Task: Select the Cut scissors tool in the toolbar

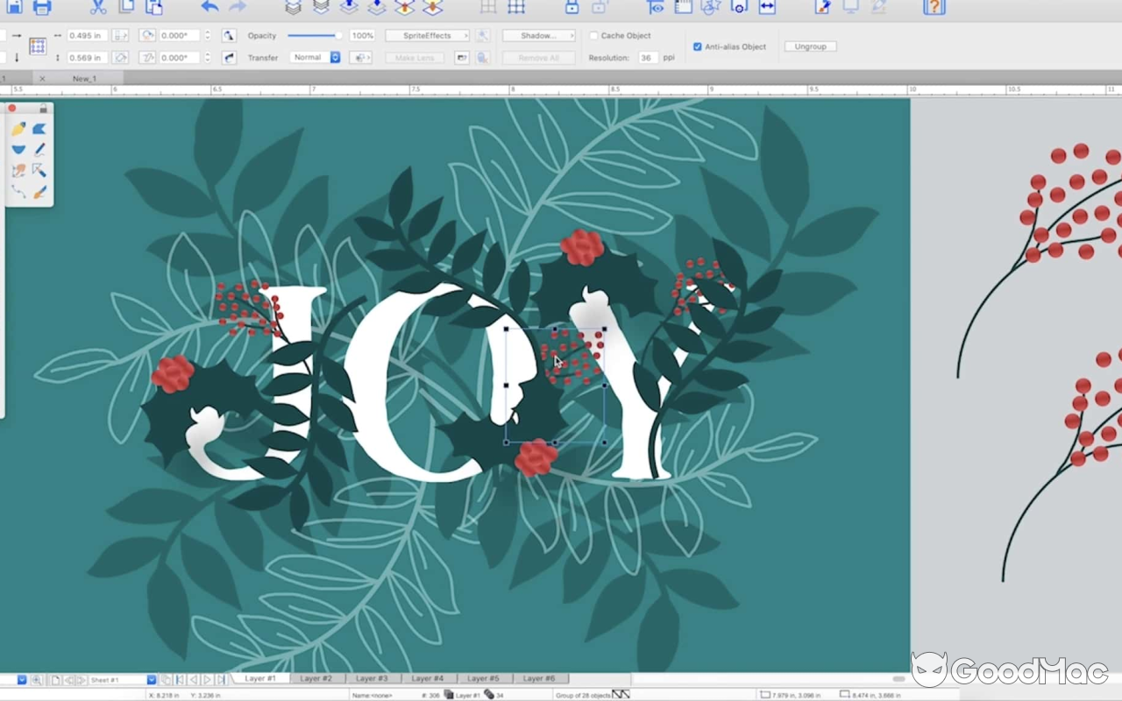Action: pos(98,7)
